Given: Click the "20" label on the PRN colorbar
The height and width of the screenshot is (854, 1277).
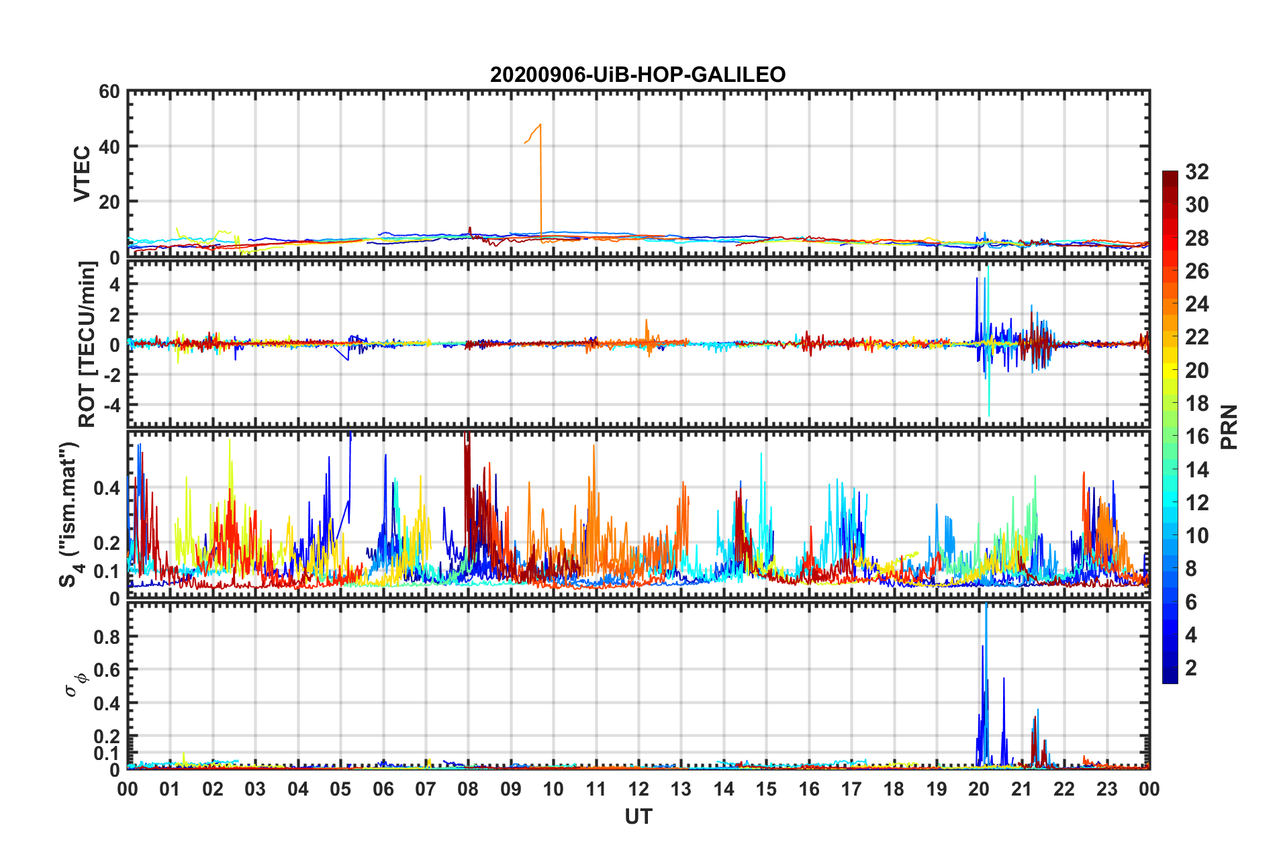Looking at the screenshot, I should tap(1197, 371).
